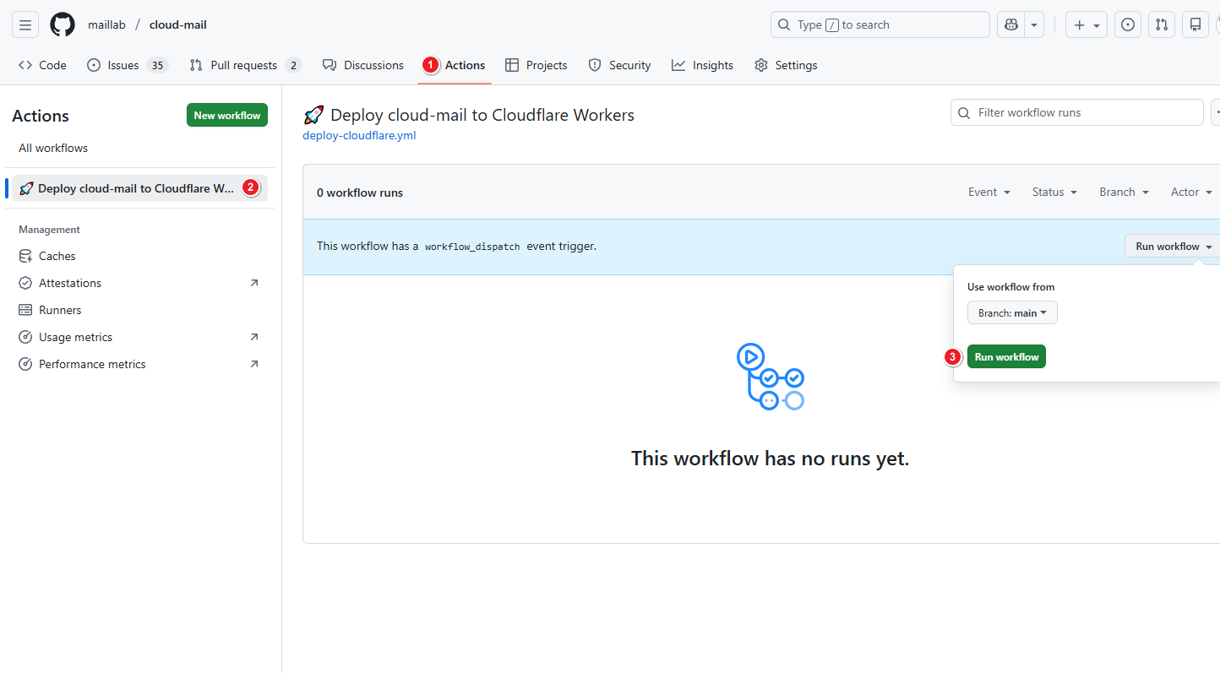Click the green Run workflow button

pyautogui.click(x=1006, y=357)
